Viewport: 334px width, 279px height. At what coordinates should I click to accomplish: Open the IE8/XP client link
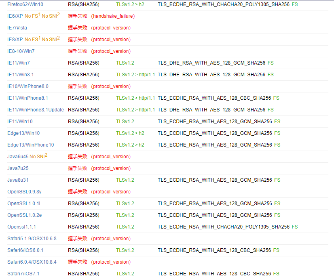(15, 39)
